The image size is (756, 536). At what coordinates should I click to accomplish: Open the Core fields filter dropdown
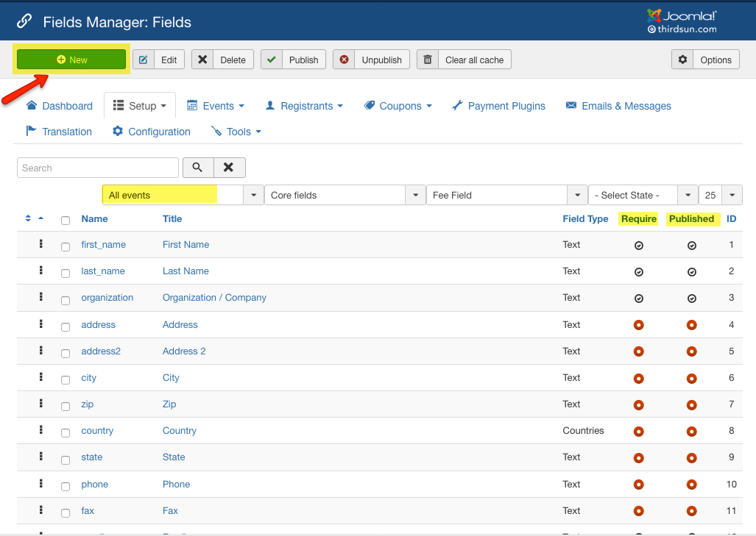tap(415, 194)
